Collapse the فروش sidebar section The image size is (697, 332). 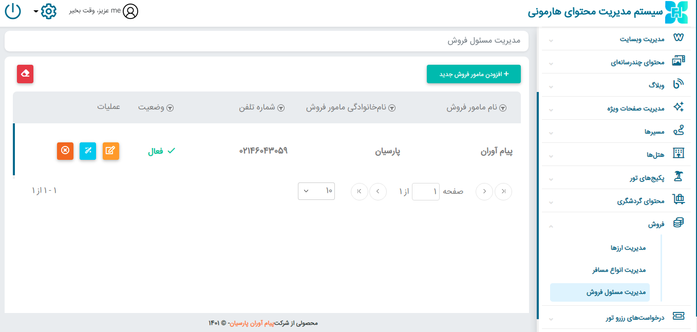coord(616,224)
